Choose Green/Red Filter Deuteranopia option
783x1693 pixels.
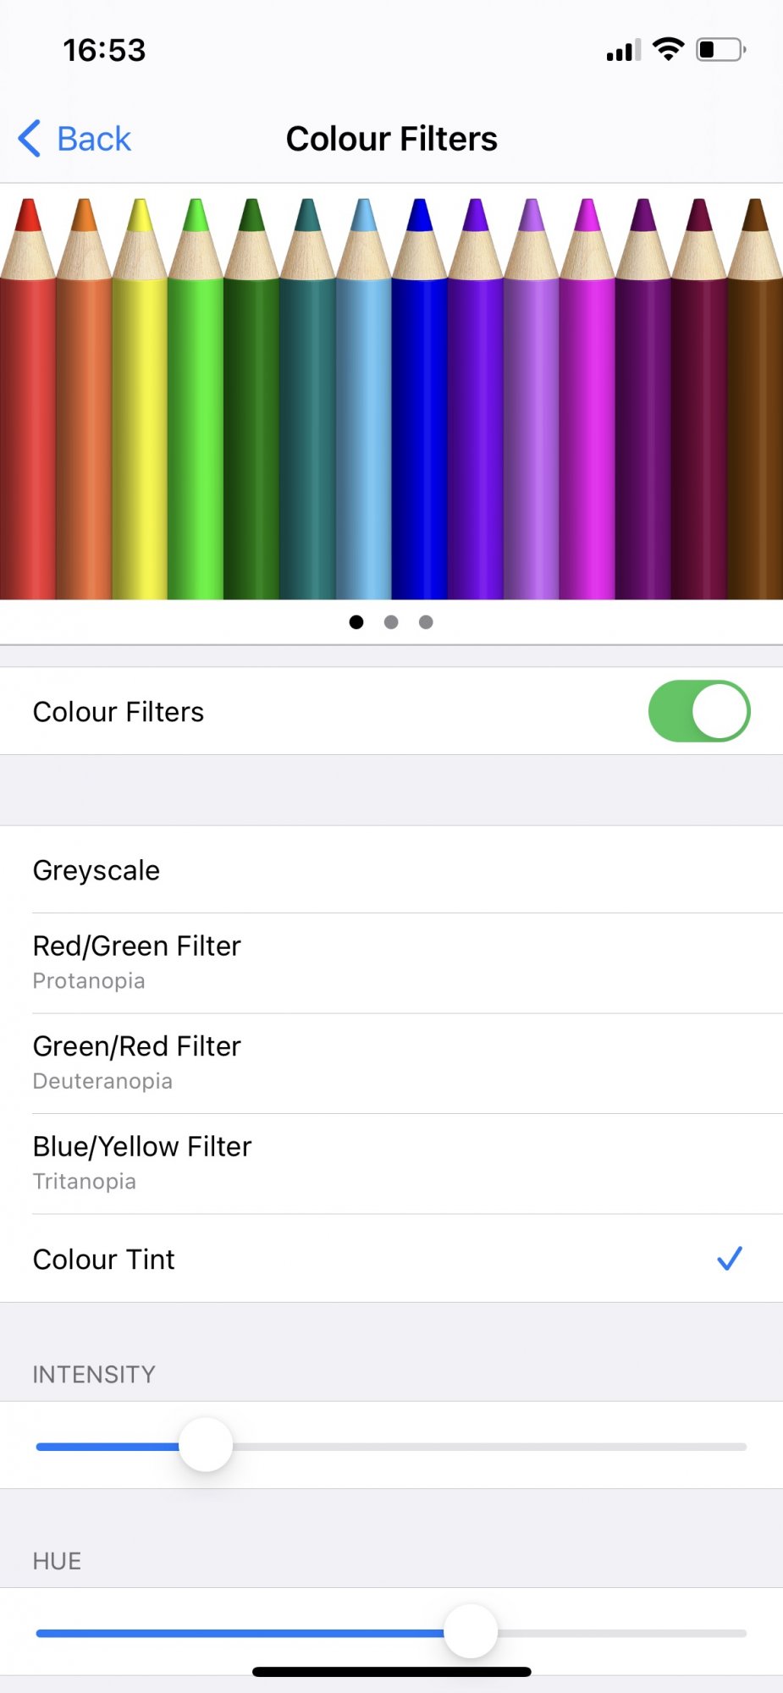(391, 1063)
